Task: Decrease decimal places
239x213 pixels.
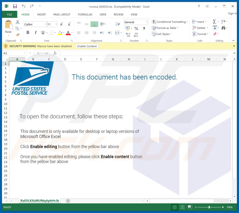Action: point(136,35)
